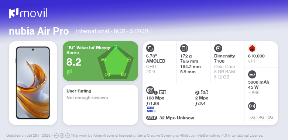Select the connectivity signal icon
The image size is (288, 140).
tap(252, 106)
